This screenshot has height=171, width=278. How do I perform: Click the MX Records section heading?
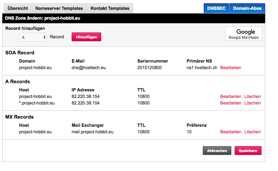(x=19, y=117)
